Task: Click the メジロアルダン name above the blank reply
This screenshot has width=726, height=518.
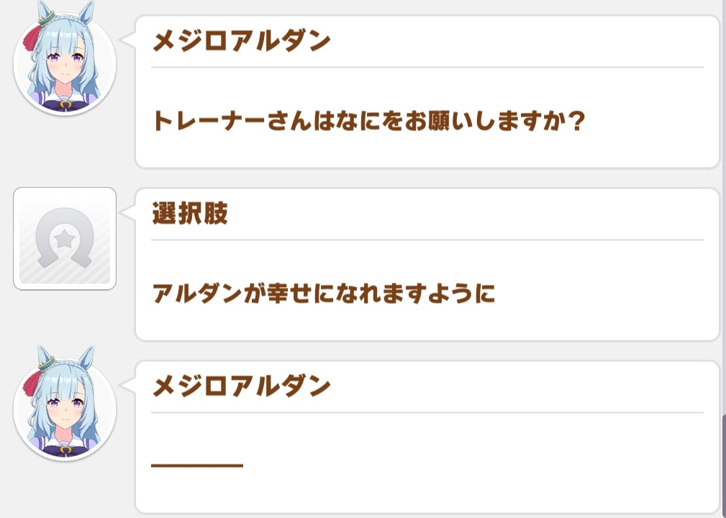Action: pyautogui.click(x=241, y=386)
